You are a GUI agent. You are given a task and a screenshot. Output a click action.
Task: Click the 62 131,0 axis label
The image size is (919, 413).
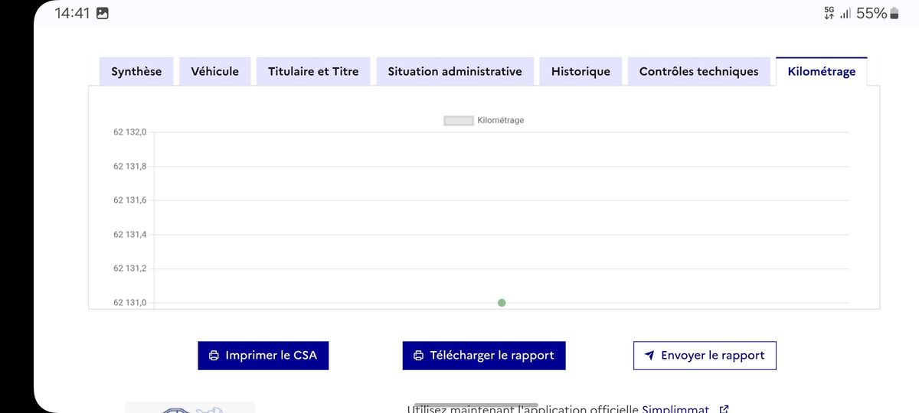point(129,303)
